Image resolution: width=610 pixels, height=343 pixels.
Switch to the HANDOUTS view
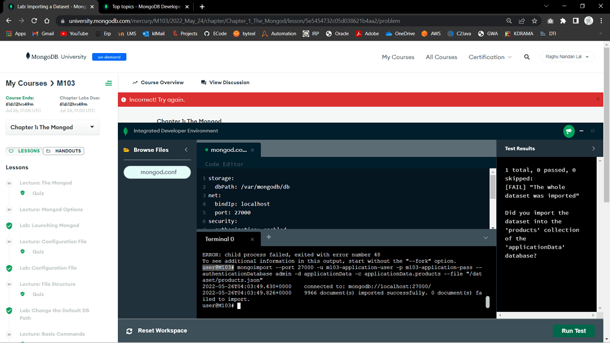[64, 151]
